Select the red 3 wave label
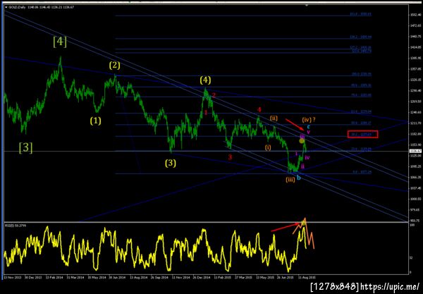 point(230,157)
